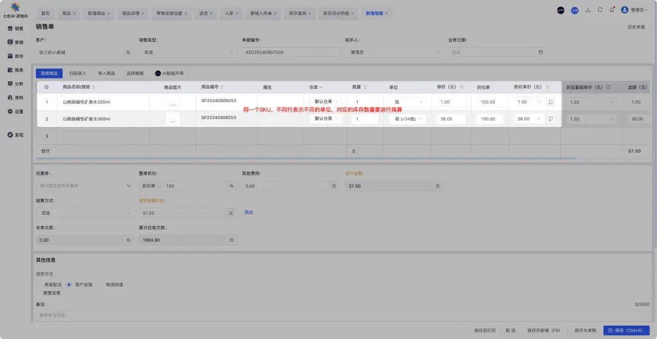Check the 需要发票 checkbox

coord(51,293)
